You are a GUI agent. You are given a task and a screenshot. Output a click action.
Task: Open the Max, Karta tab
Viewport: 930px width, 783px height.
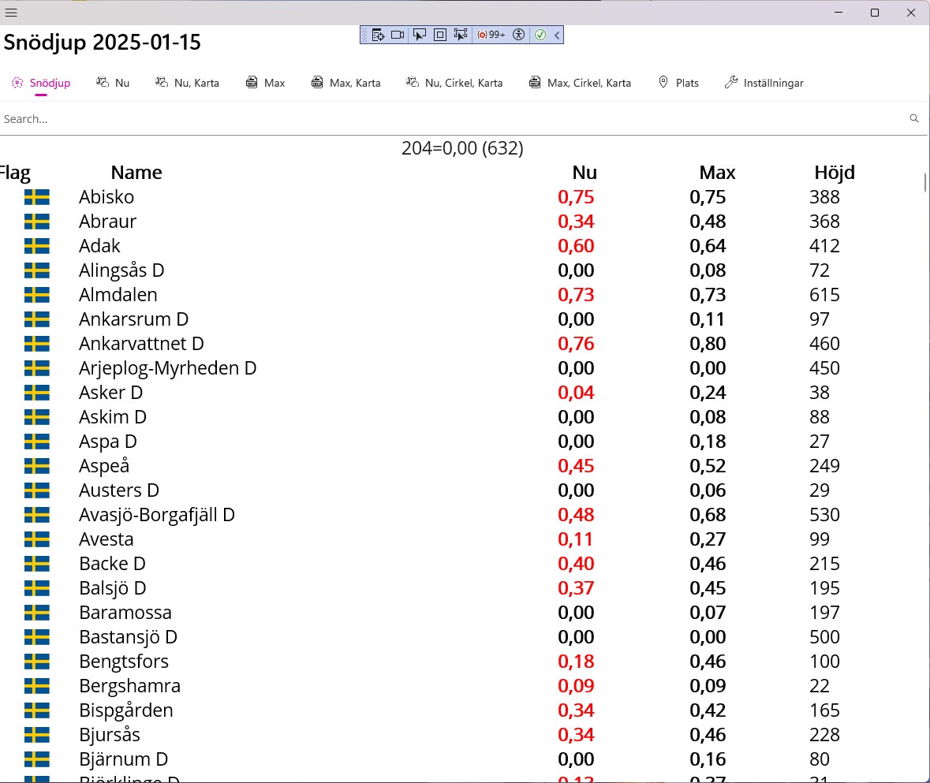[x=345, y=83]
